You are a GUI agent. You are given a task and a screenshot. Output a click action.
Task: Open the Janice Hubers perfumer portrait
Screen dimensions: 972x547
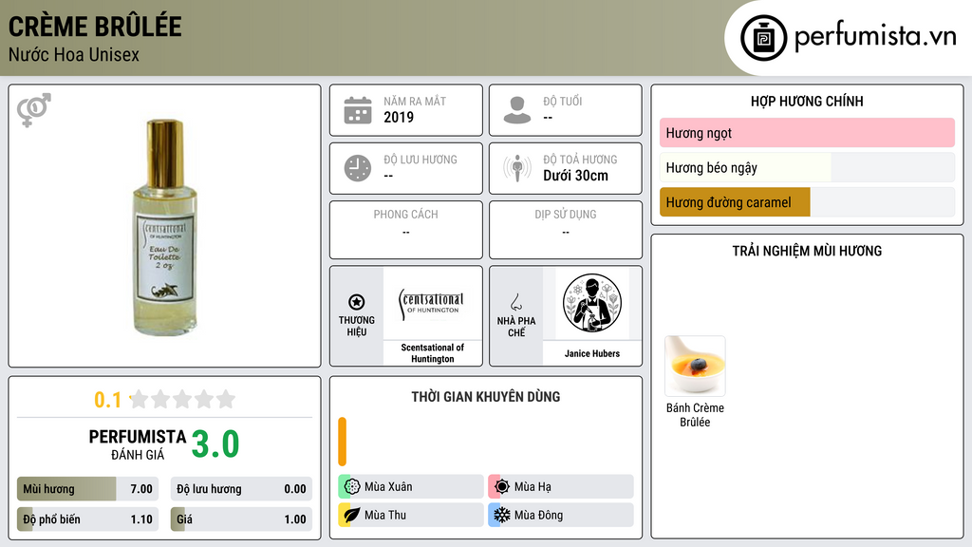(x=592, y=303)
